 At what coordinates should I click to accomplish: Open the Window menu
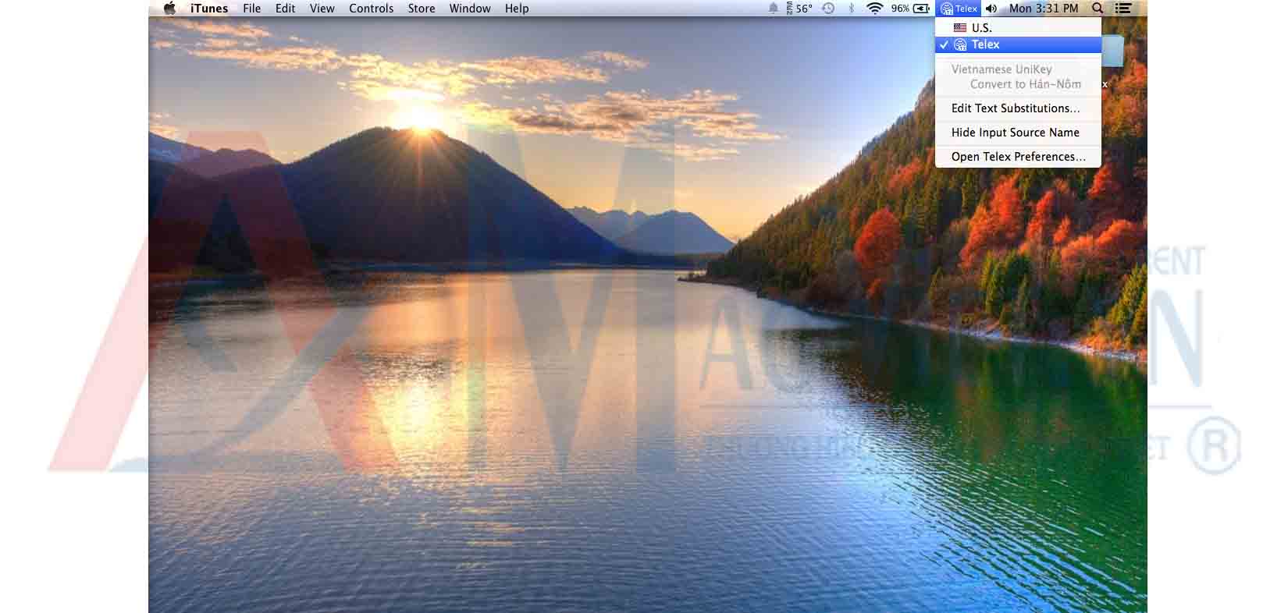470,9
